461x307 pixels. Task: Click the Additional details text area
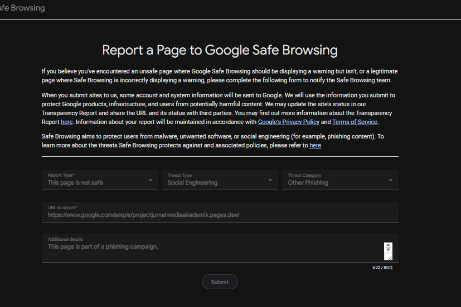pyautogui.click(x=220, y=248)
